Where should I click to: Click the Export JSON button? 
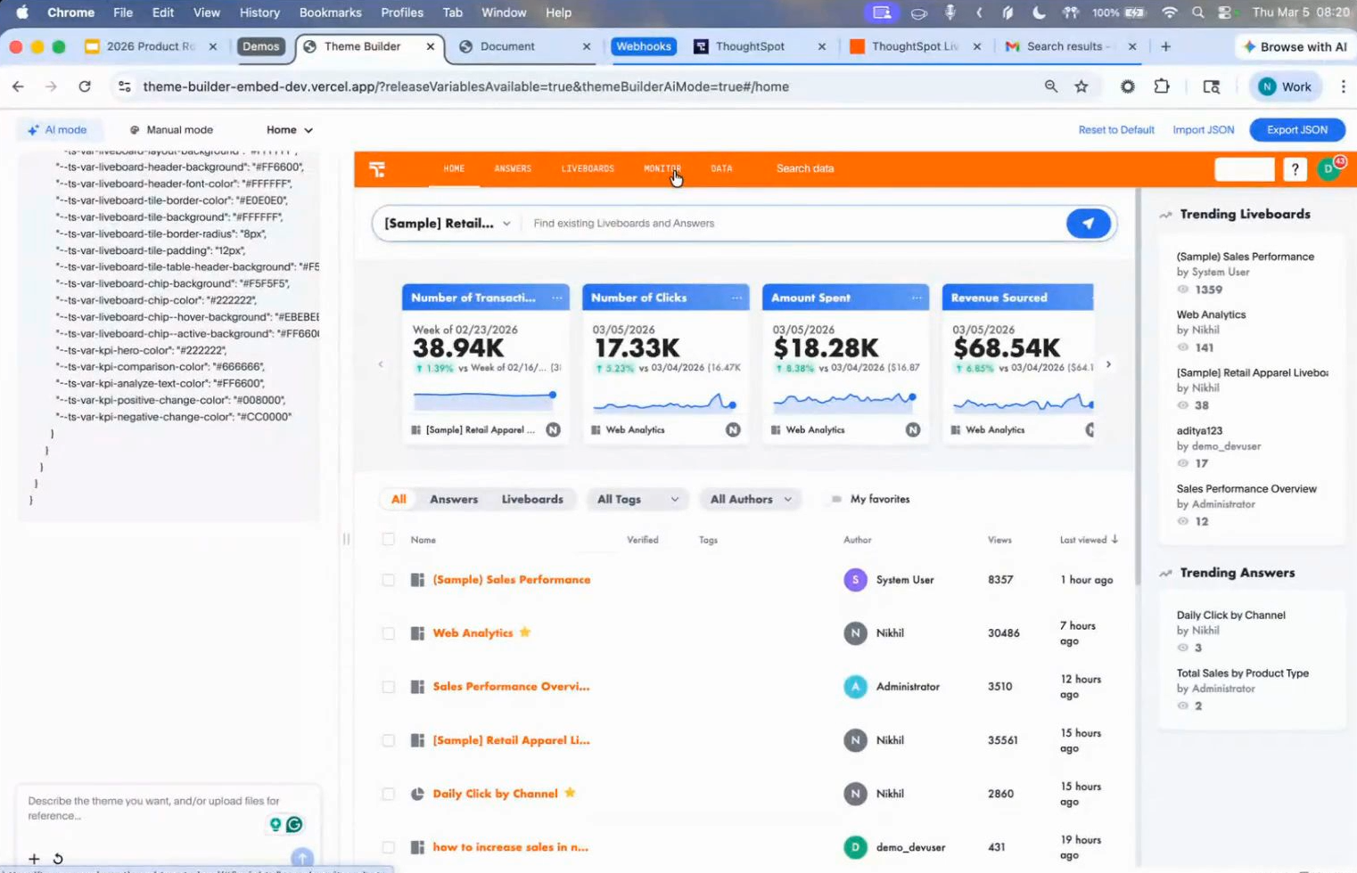coord(1296,130)
